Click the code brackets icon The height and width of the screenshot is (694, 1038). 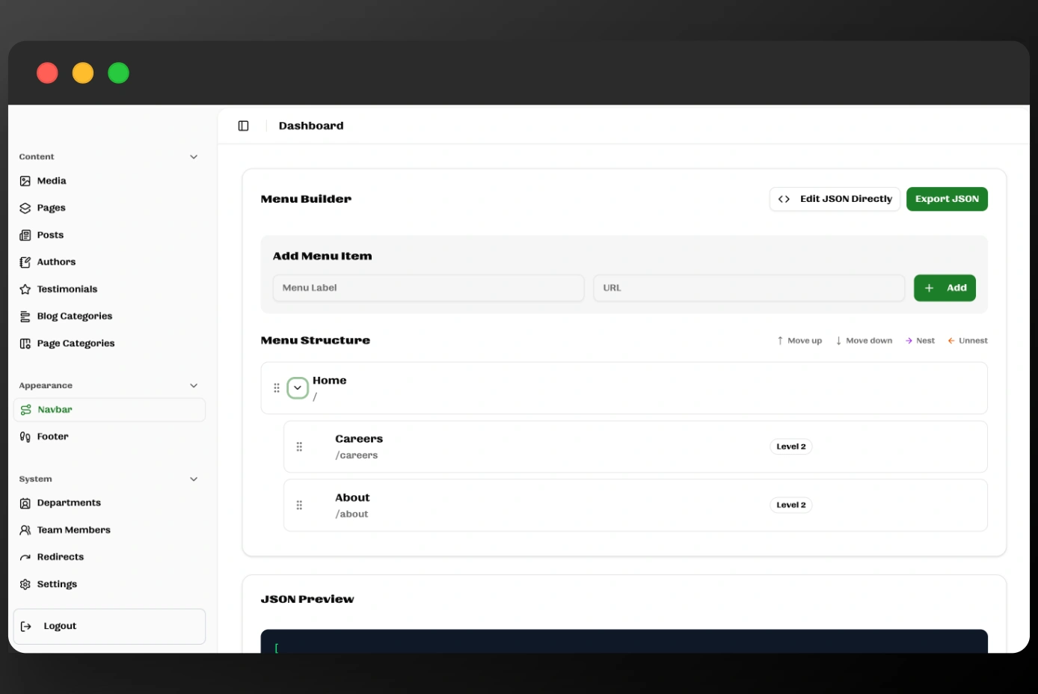click(x=784, y=199)
